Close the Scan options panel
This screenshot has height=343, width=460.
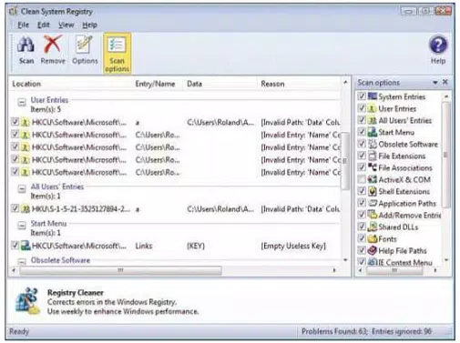click(445, 82)
